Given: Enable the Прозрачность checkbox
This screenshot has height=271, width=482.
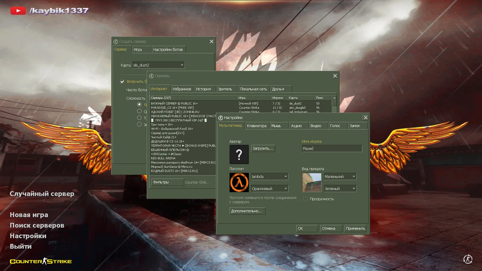Looking at the screenshot, I should pos(305,199).
